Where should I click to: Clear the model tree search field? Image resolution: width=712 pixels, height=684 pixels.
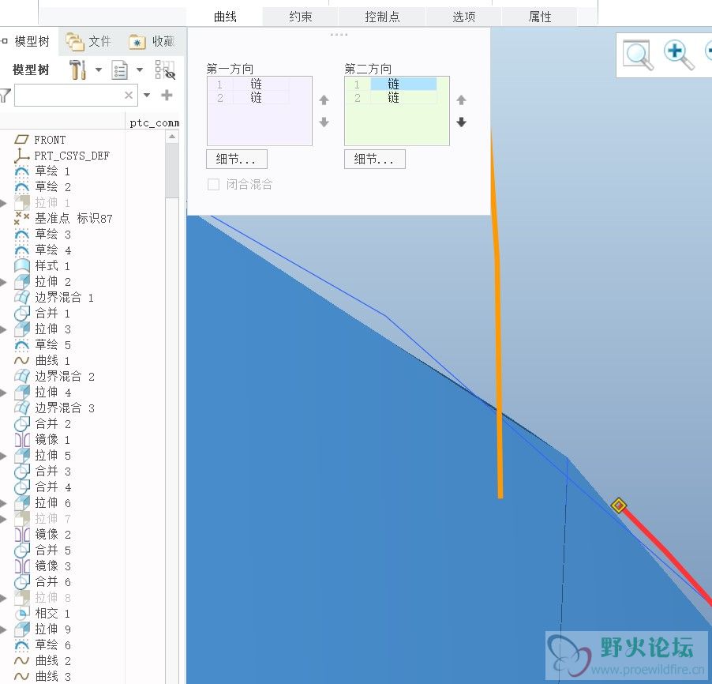(x=129, y=95)
